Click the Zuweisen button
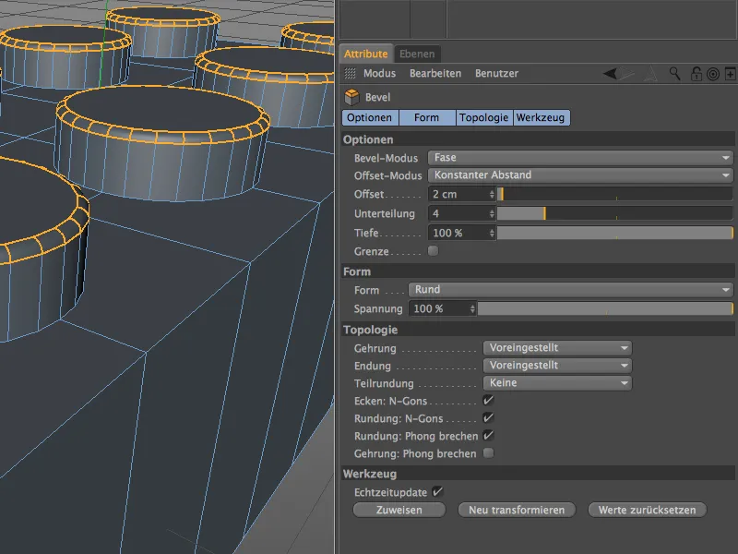Image resolution: width=738 pixels, height=554 pixels. click(399, 510)
